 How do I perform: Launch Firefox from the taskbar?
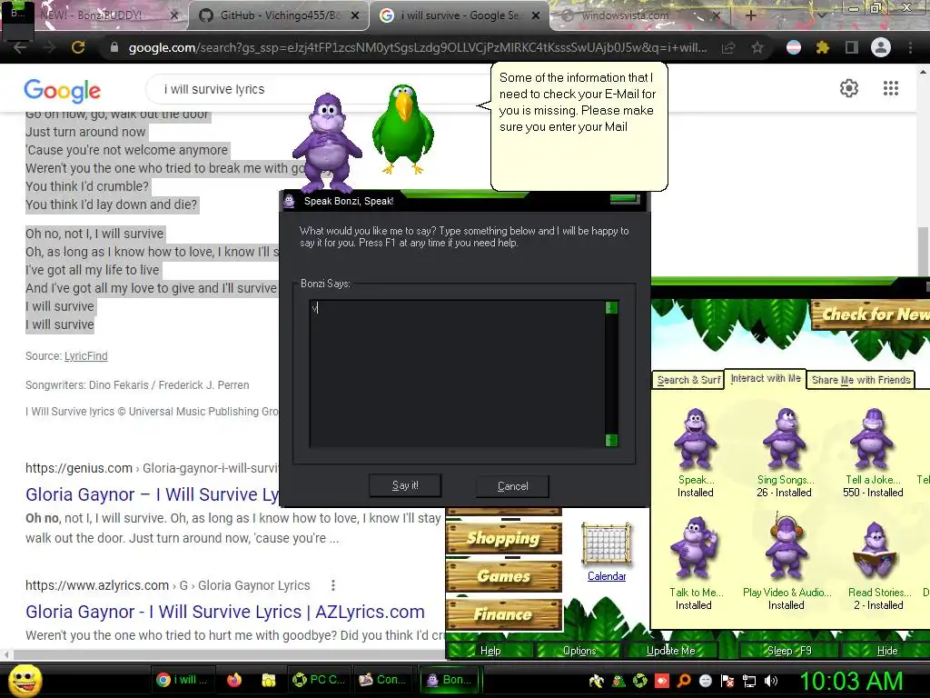pos(234,680)
